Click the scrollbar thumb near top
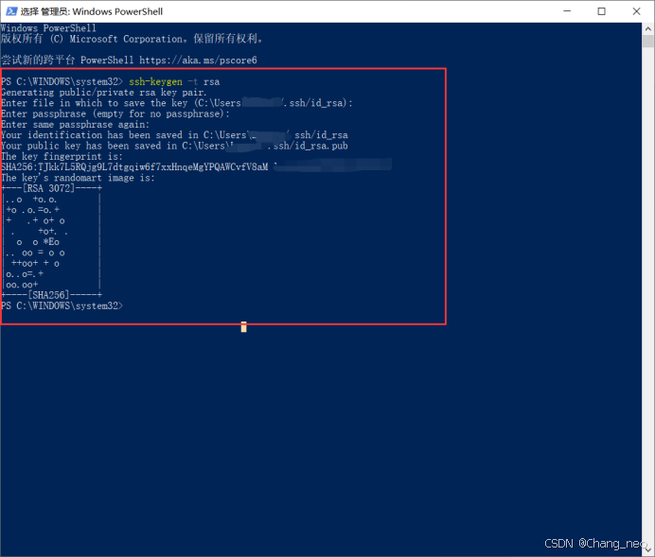655x557 pixels. point(647,41)
